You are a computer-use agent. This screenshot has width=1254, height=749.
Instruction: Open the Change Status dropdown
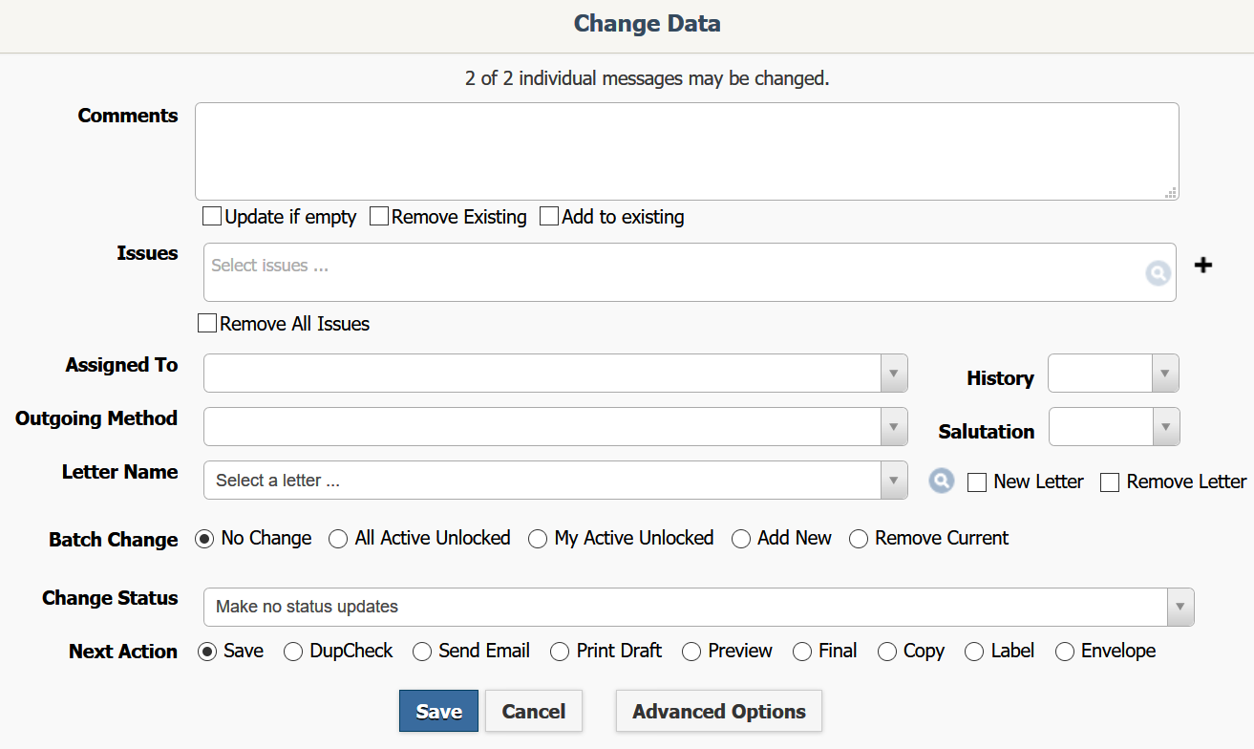tap(698, 607)
